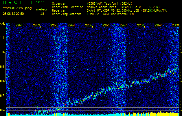The height and width of the screenshot is (116, 182).
Task: Click the Ovserver field label
Action: 59,3
